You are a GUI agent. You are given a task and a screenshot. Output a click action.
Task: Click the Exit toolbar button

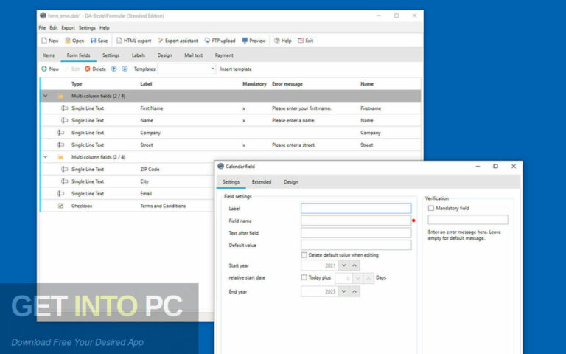pos(305,41)
